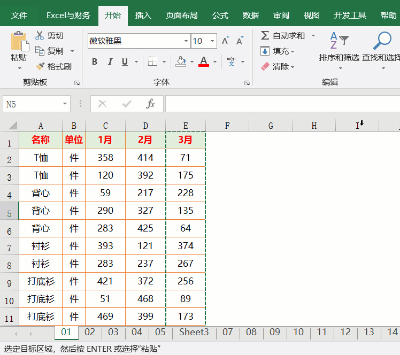Screen dimensions: 400x355
Task: Open the 公式 (Formulas) ribbon tab
Action: coord(220,16)
